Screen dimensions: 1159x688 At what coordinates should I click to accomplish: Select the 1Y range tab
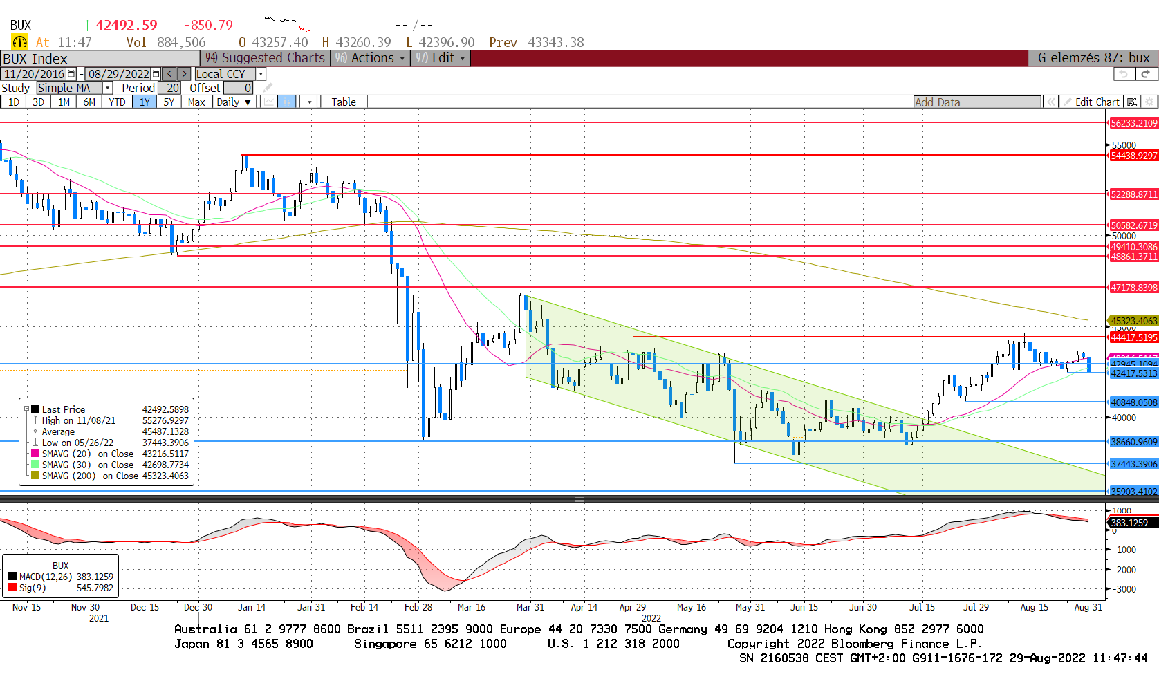[x=145, y=102]
